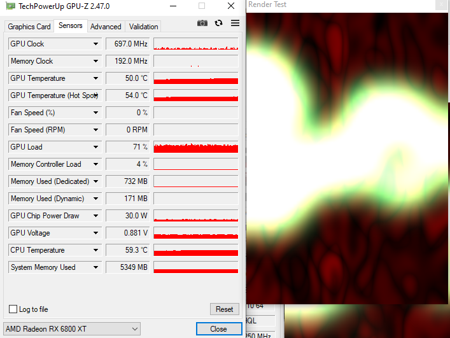
Task: Click the GPU Temperature history graph
Action: 196,78
